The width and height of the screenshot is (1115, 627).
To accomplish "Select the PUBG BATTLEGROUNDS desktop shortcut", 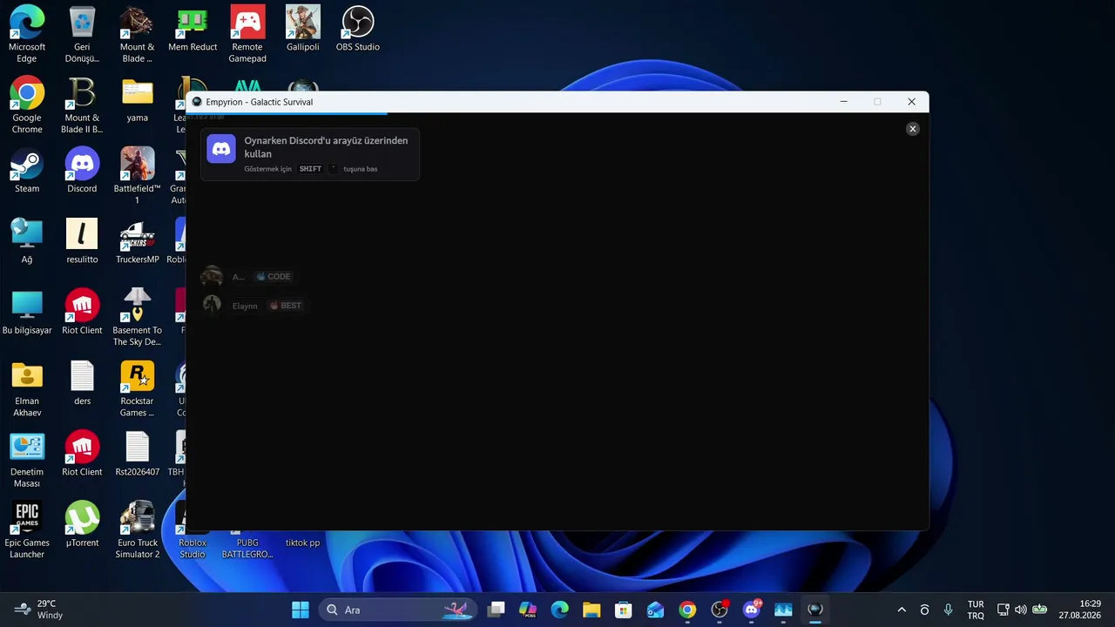I will [x=247, y=543].
